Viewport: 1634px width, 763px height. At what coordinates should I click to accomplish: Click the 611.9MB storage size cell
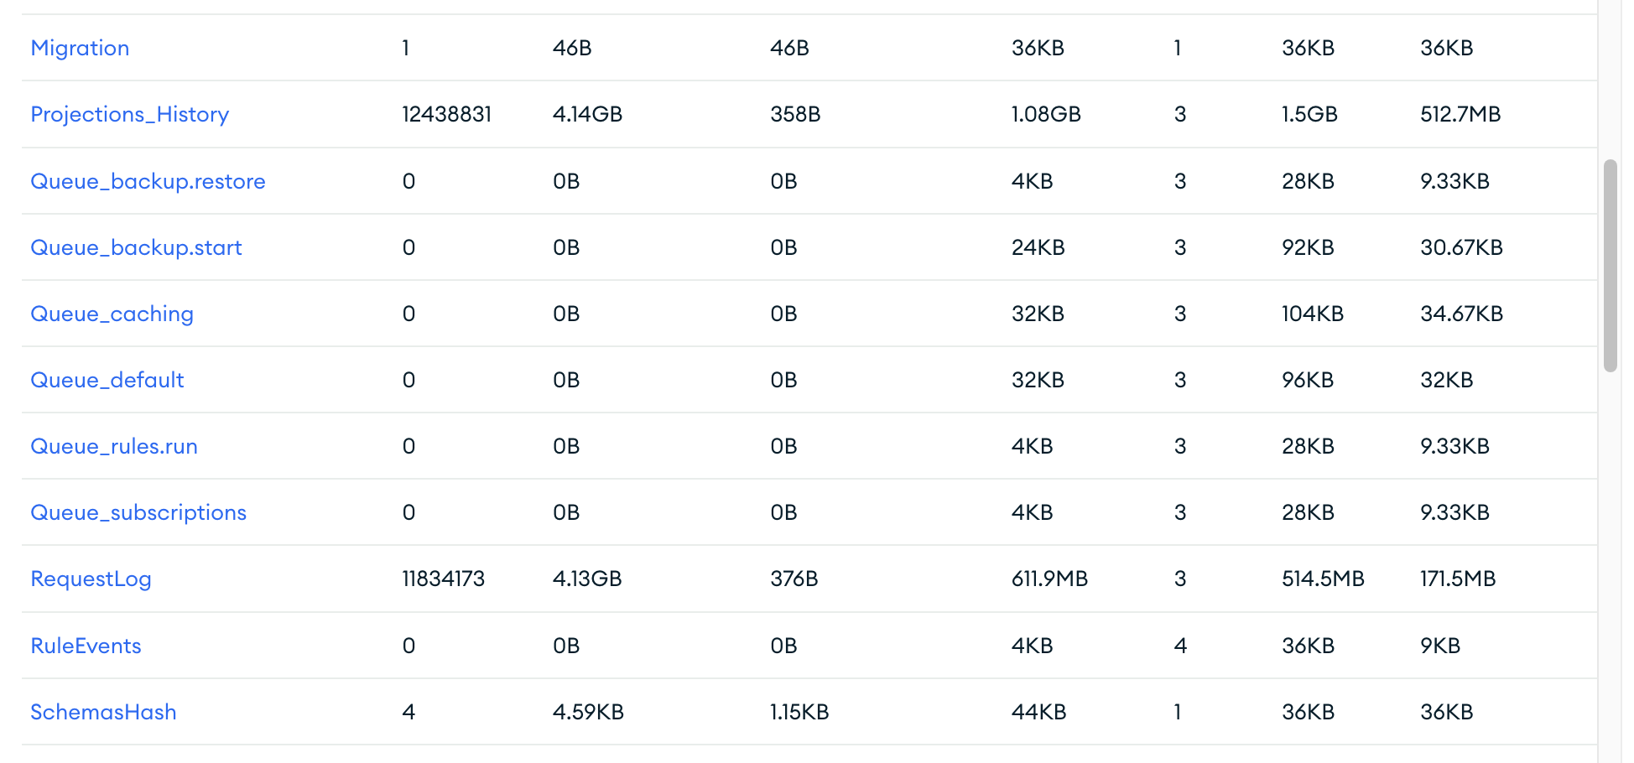[x=1049, y=579]
